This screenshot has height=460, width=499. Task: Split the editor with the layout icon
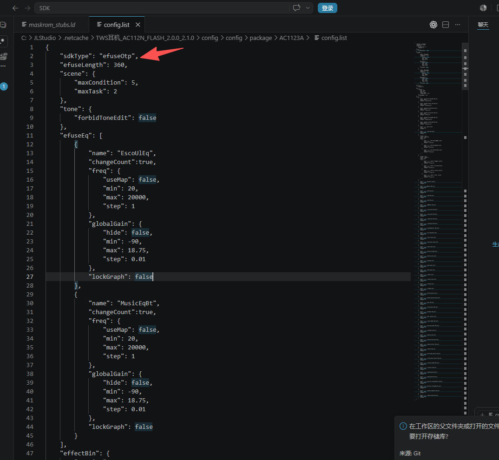click(x=446, y=25)
